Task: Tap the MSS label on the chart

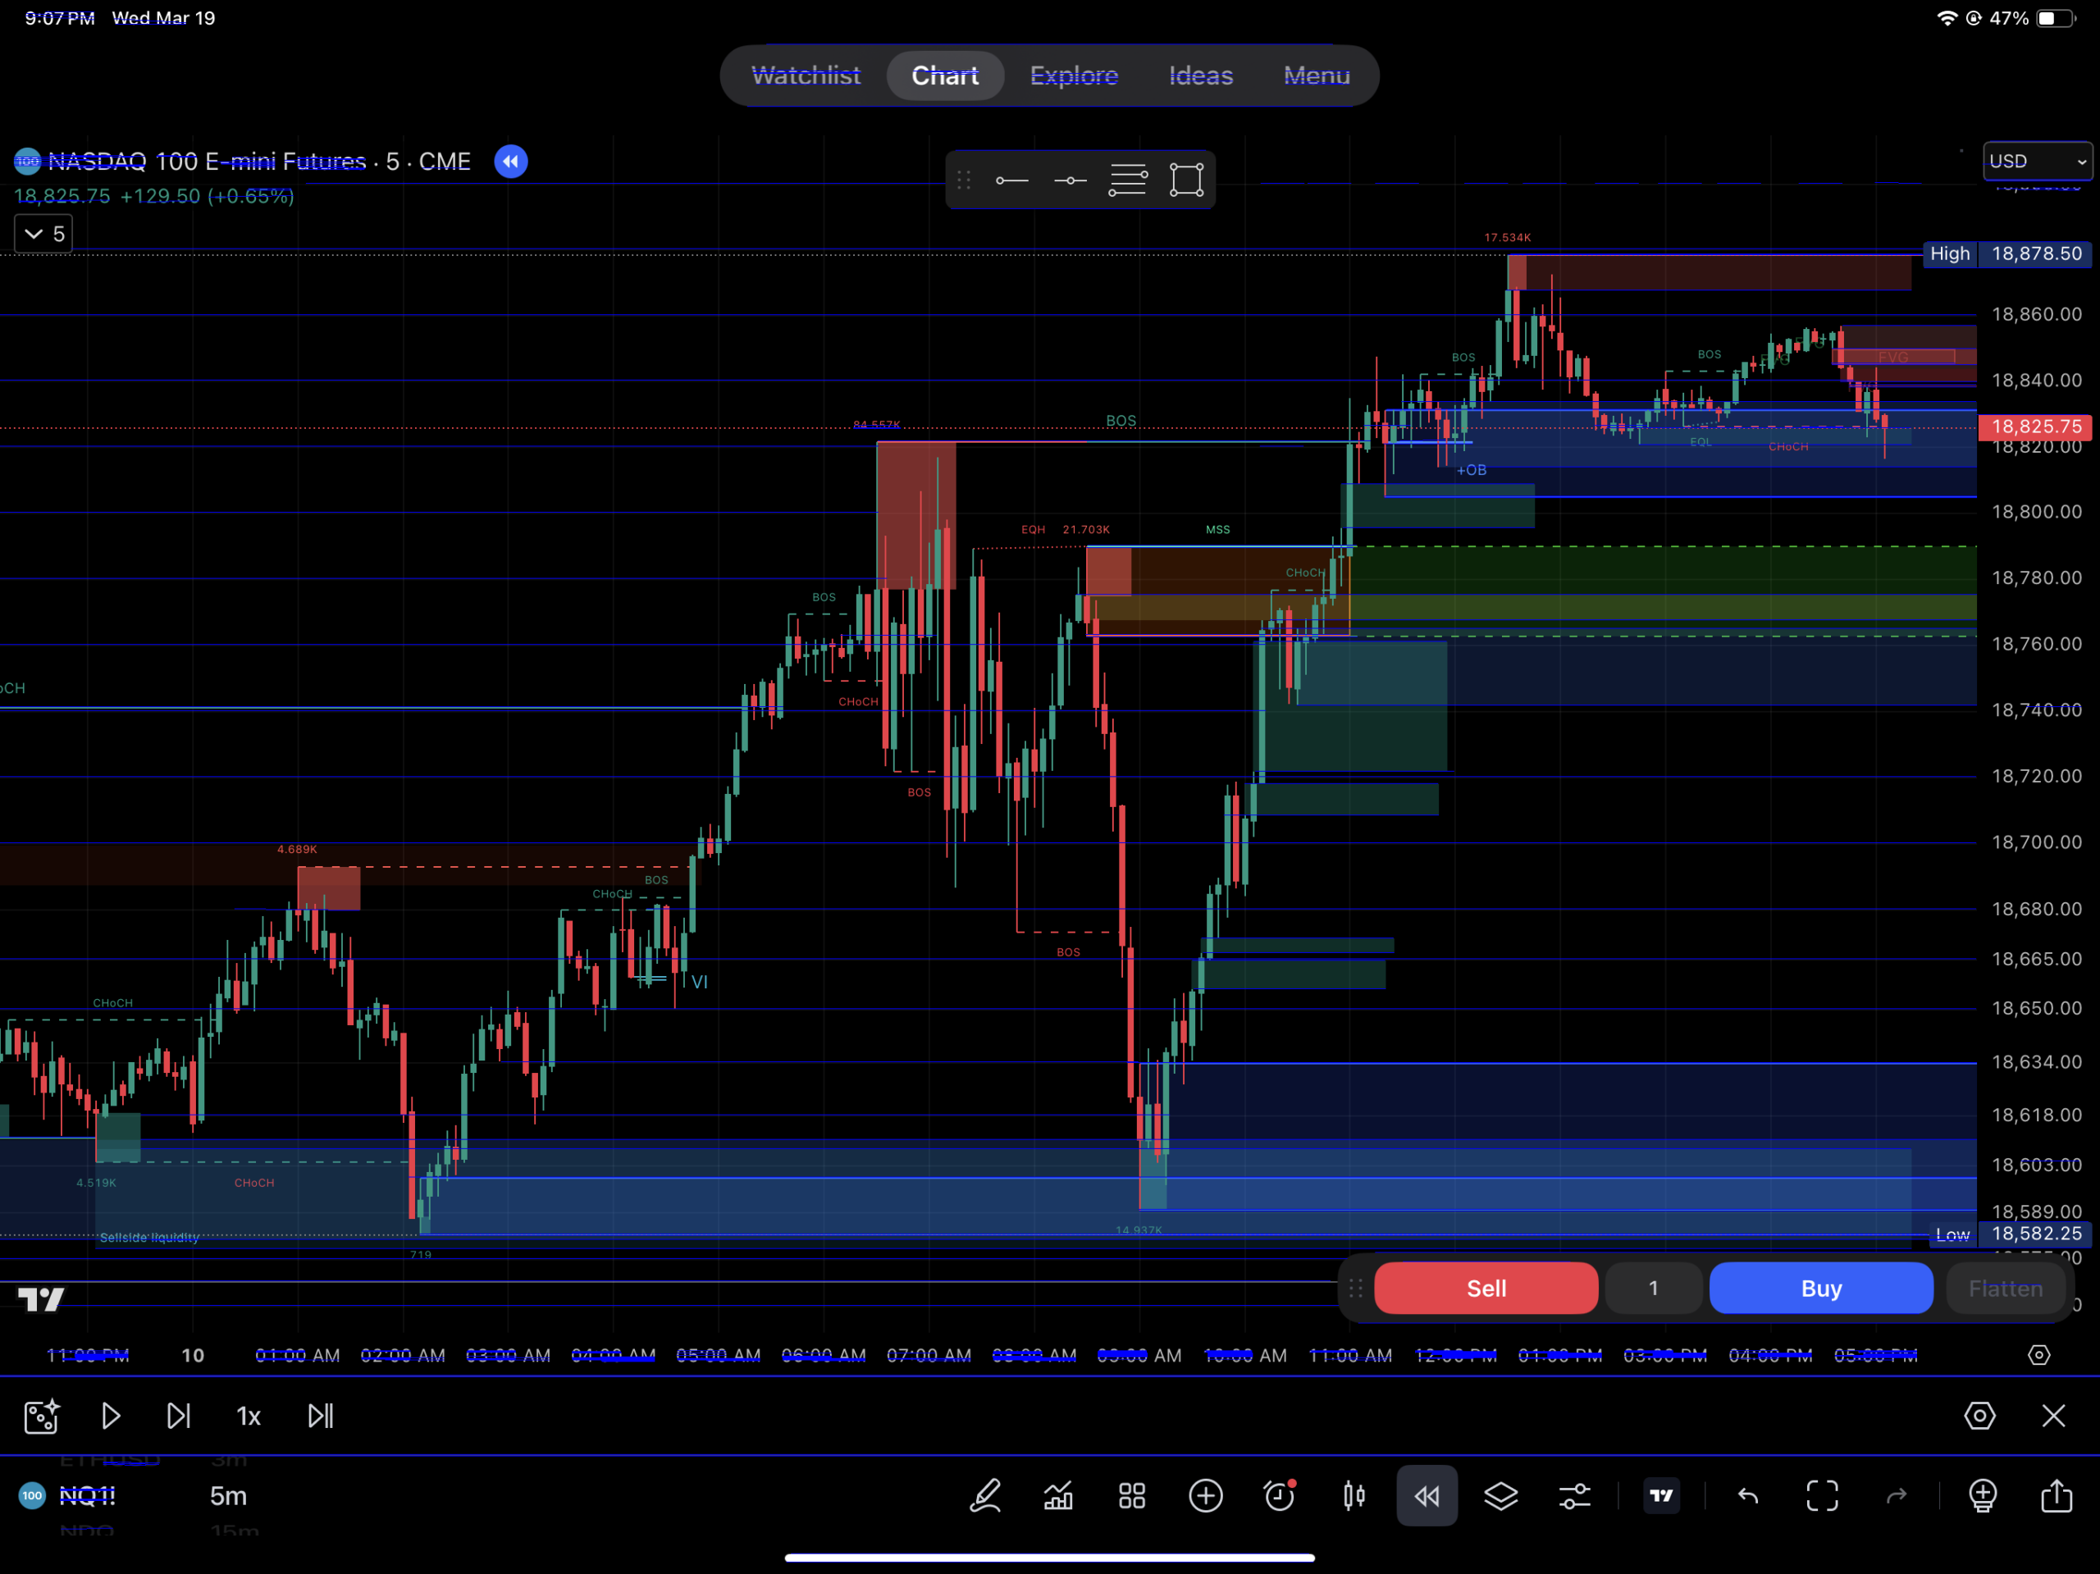Action: (1218, 530)
